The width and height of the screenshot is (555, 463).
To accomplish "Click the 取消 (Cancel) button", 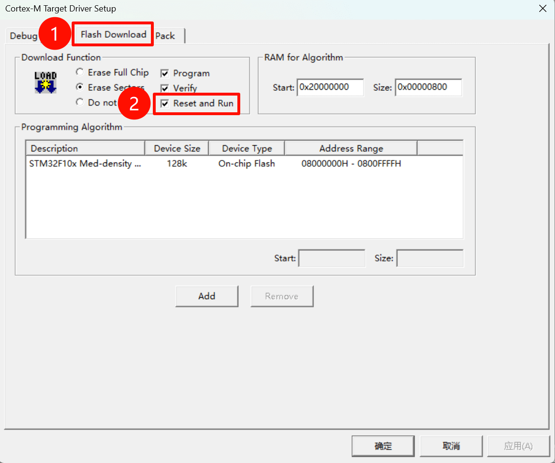I will pos(451,446).
